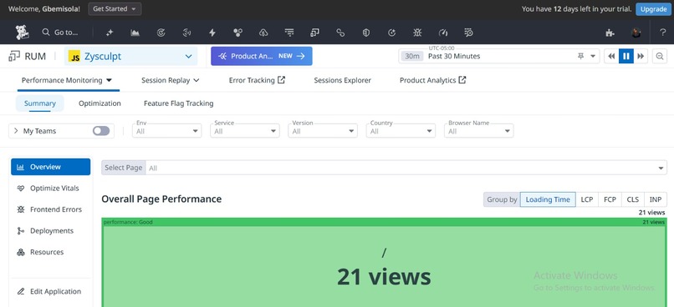The image size is (674, 307).
Task: Open the Select Page dropdown
Action: pos(385,168)
